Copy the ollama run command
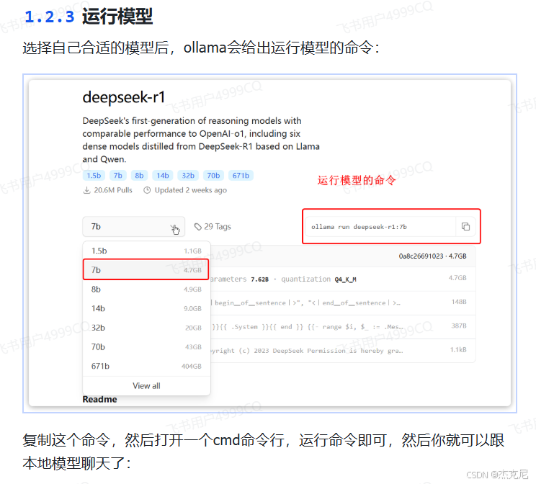536x484 pixels. pyautogui.click(x=465, y=227)
